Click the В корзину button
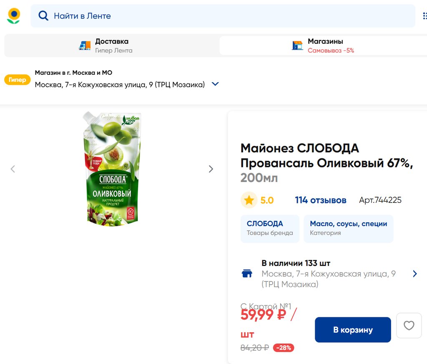Screen dimensions: 427x364 click(x=353, y=330)
